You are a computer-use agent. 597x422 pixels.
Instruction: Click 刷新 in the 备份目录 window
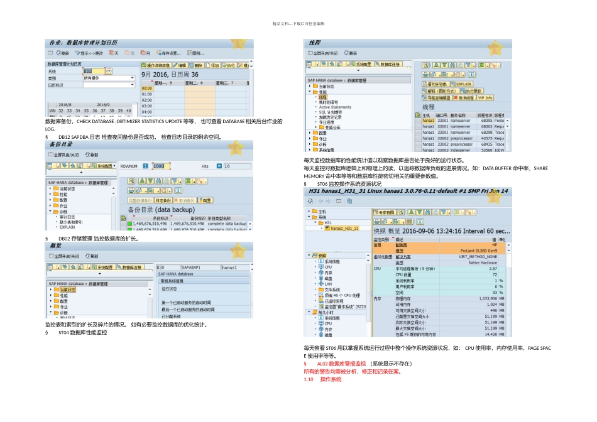coord(92,155)
